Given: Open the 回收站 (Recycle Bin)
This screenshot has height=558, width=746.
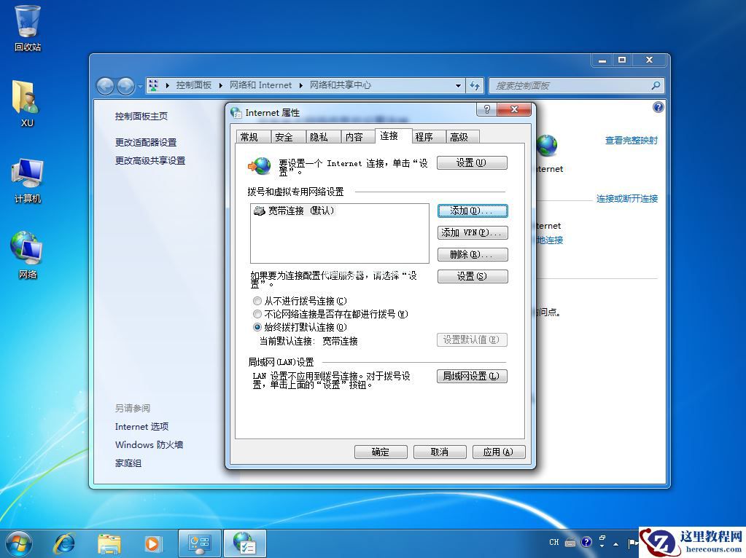Looking at the screenshot, I should 26,22.
